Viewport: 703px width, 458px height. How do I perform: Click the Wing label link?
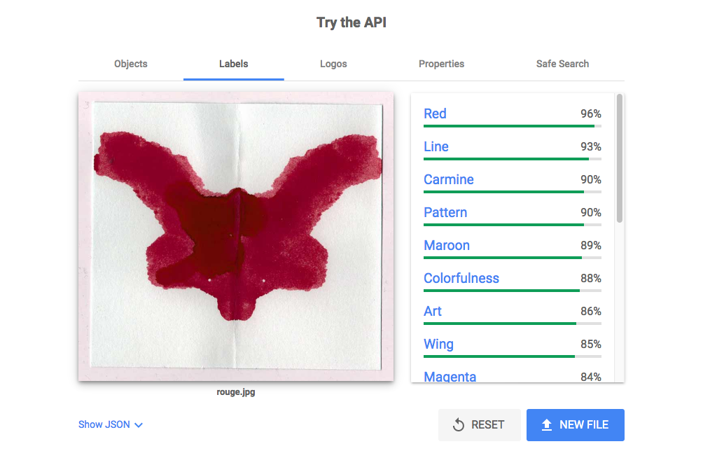point(438,344)
